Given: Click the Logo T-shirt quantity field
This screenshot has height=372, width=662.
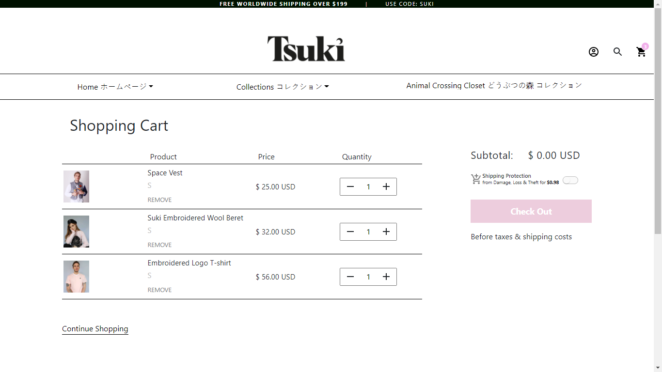Looking at the screenshot, I should (x=368, y=277).
